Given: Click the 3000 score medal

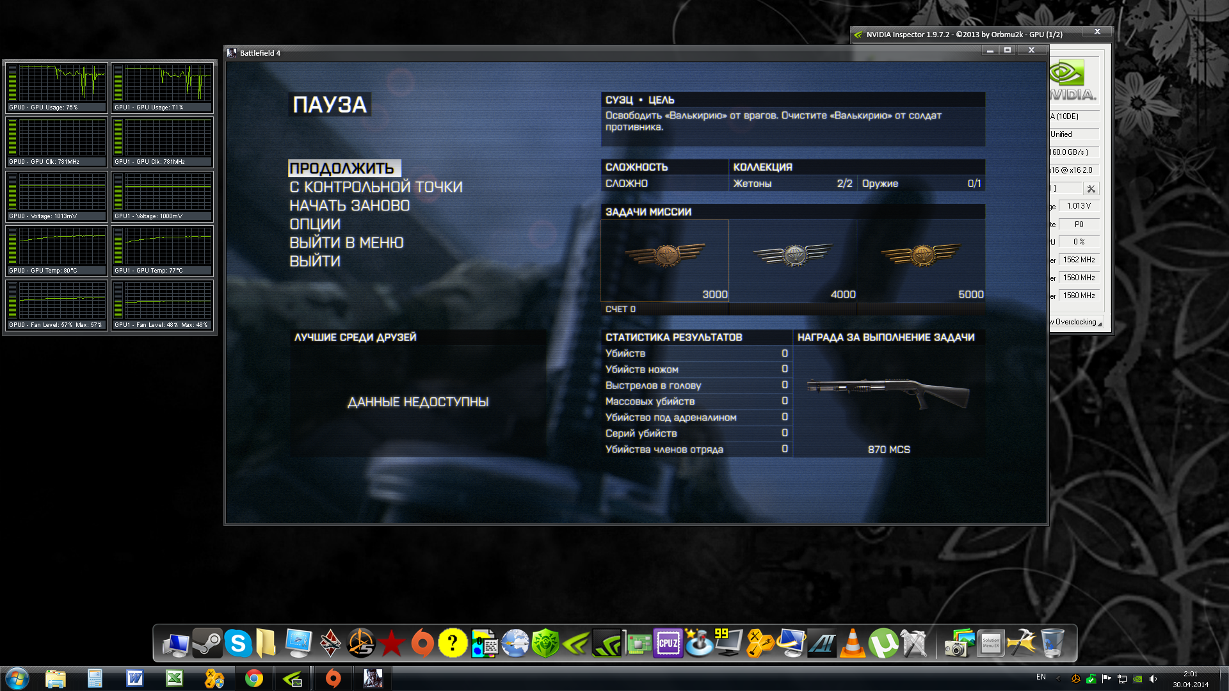Looking at the screenshot, I should pos(664,260).
